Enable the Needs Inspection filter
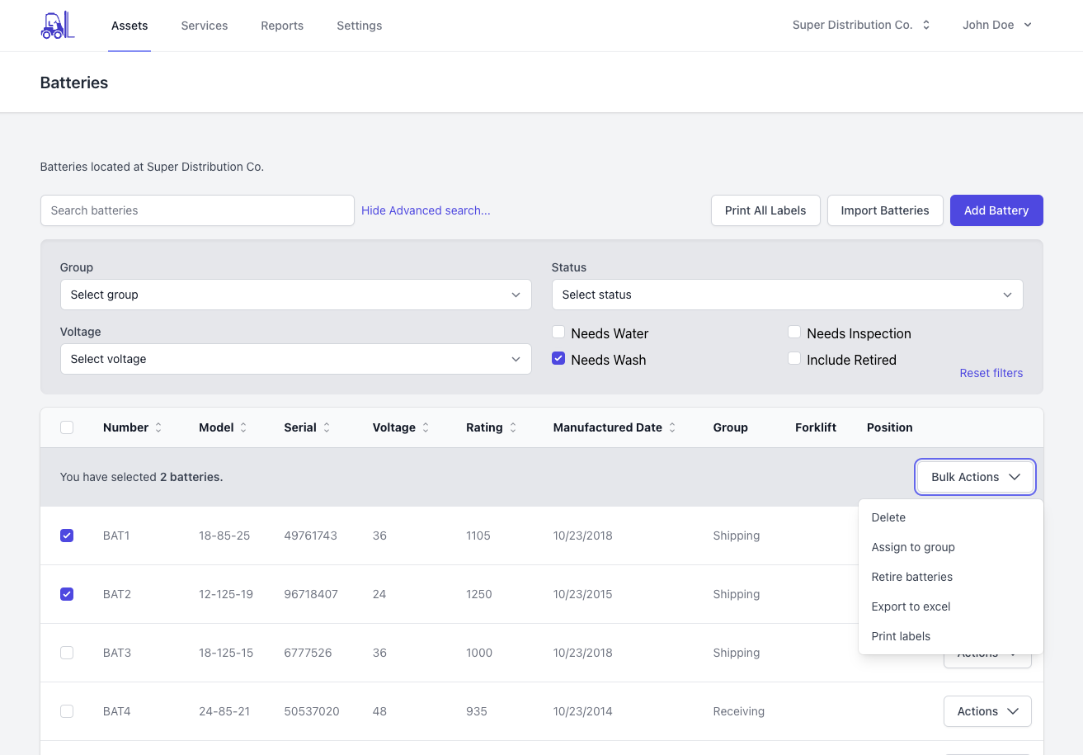 pyautogui.click(x=794, y=333)
